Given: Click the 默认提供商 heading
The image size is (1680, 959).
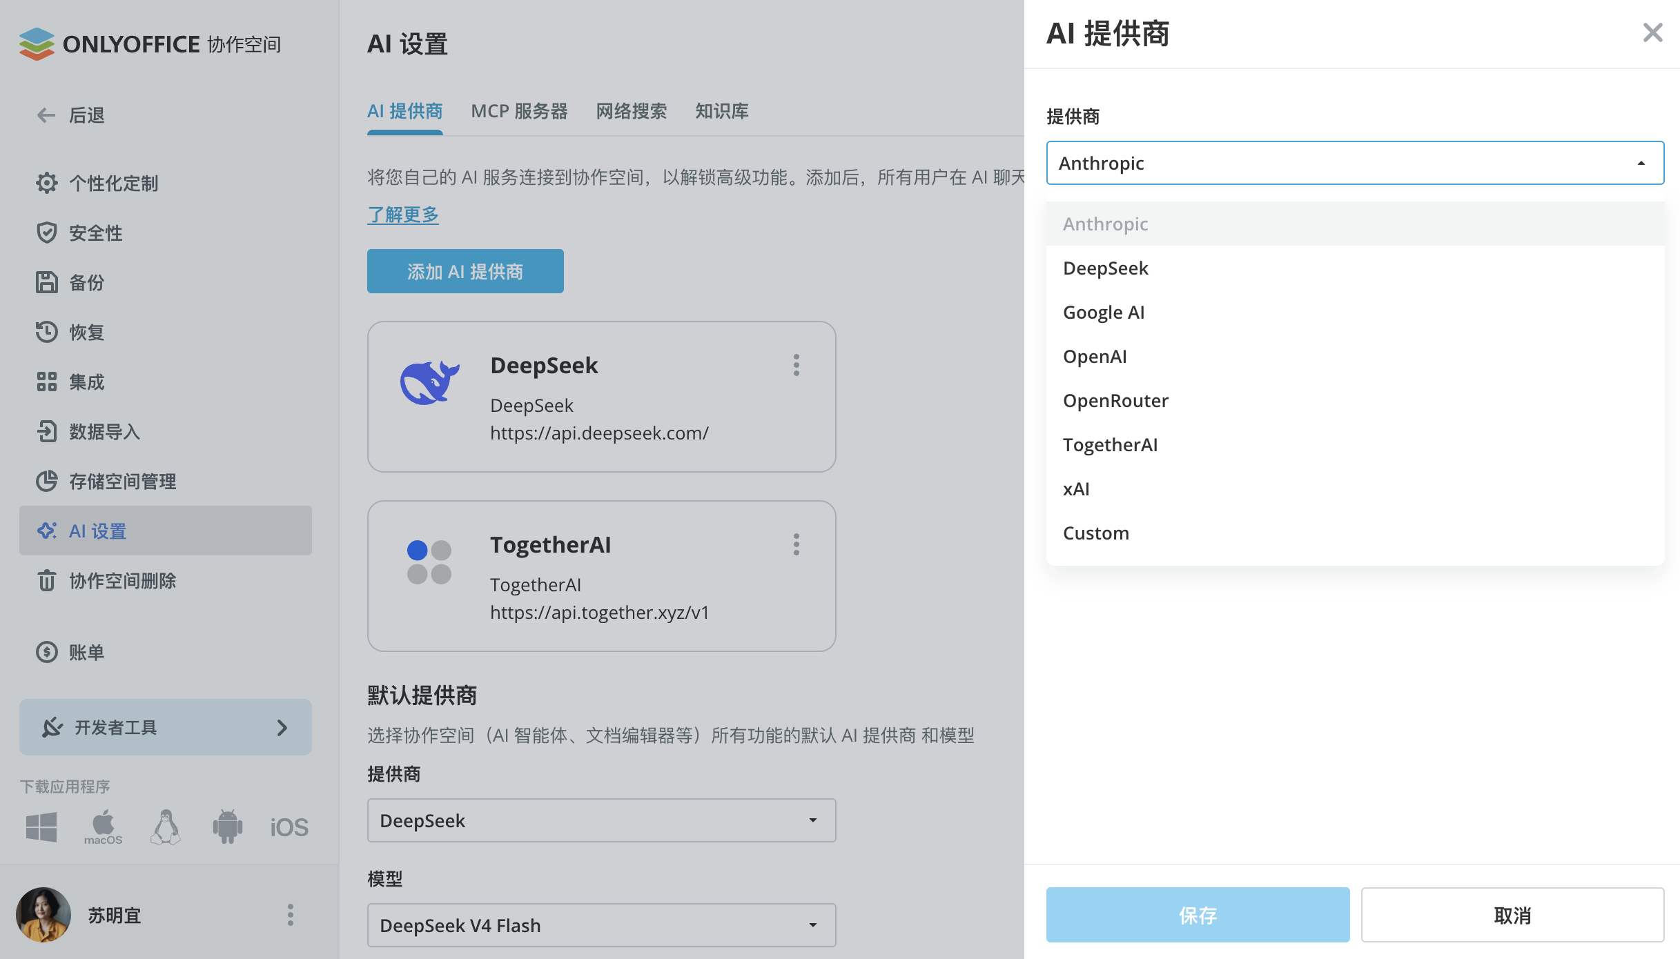Looking at the screenshot, I should (x=422, y=695).
